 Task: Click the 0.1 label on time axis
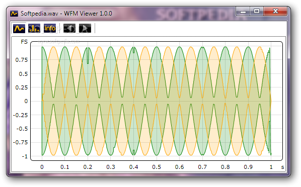pyautogui.click(x=65, y=167)
